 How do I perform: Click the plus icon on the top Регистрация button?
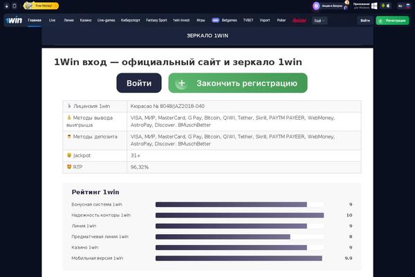click(x=380, y=20)
